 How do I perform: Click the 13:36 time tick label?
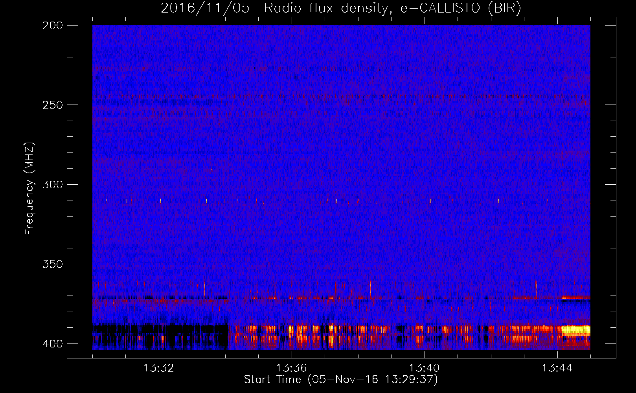pyautogui.click(x=292, y=368)
